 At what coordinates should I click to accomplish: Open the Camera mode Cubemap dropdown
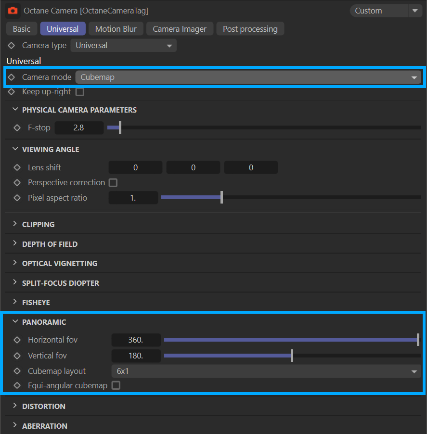[248, 77]
